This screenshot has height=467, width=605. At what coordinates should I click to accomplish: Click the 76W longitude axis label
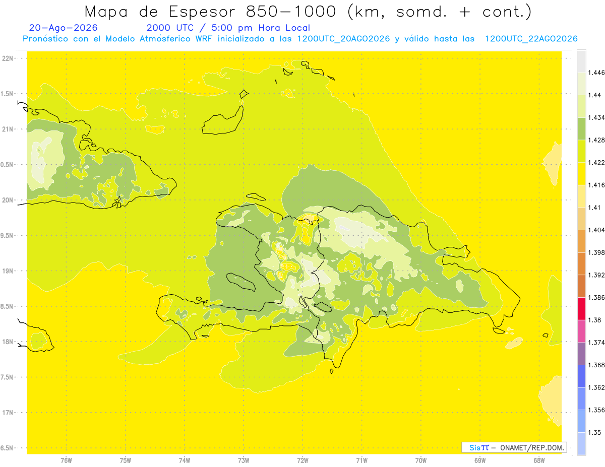coord(66,460)
